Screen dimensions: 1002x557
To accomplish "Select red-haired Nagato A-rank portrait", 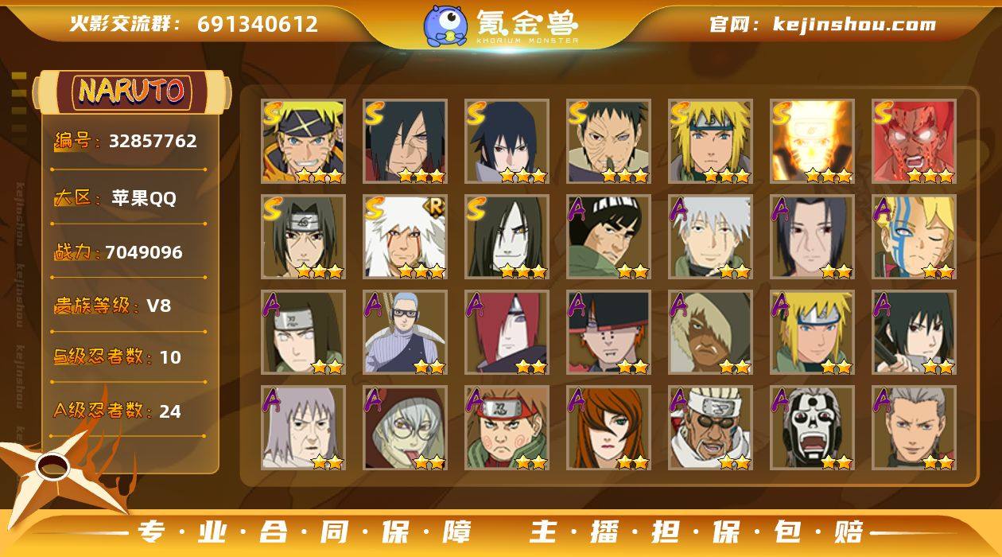I will click(507, 333).
